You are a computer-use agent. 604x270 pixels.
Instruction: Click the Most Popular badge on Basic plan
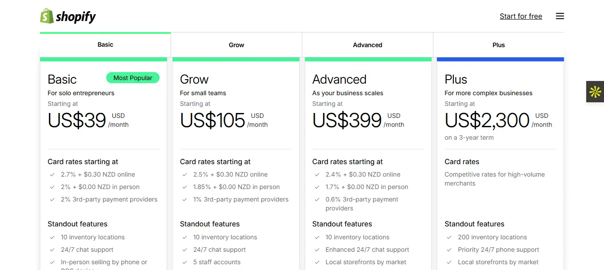132,77
